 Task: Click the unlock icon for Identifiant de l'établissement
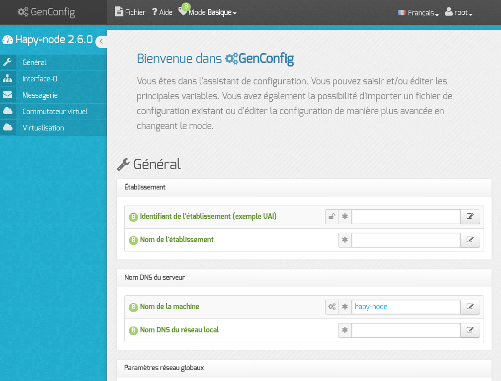[x=332, y=216]
